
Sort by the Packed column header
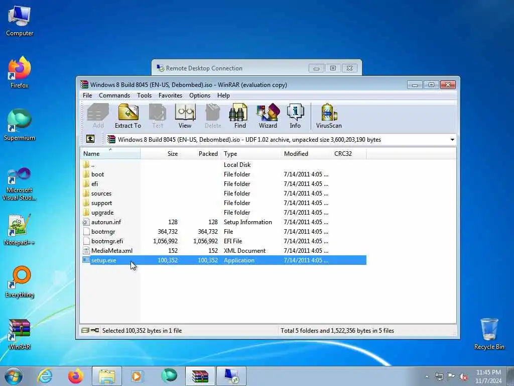click(x=200, y=154)
